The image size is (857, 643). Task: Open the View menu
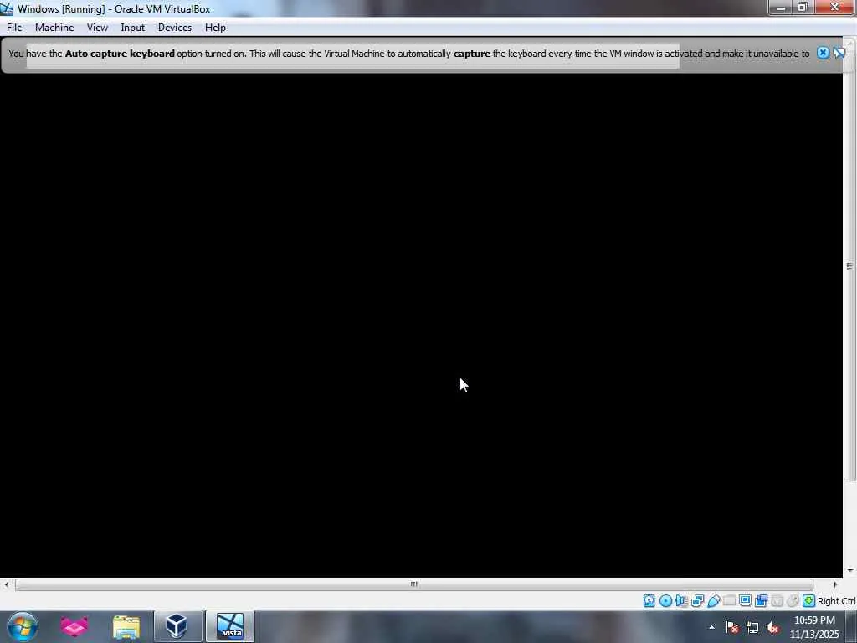pos(97,28)
